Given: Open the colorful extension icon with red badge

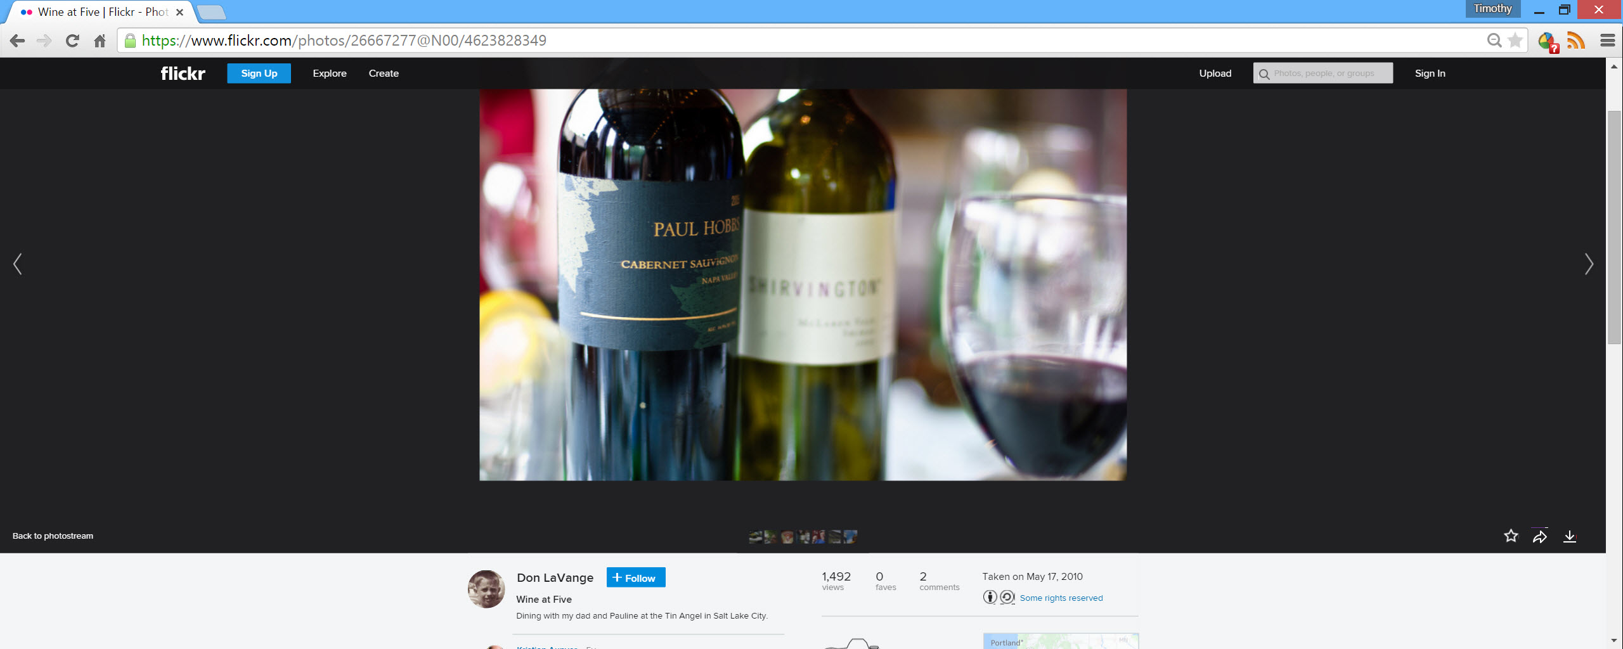Looking at the screenshot, I should click(1548, 42).
